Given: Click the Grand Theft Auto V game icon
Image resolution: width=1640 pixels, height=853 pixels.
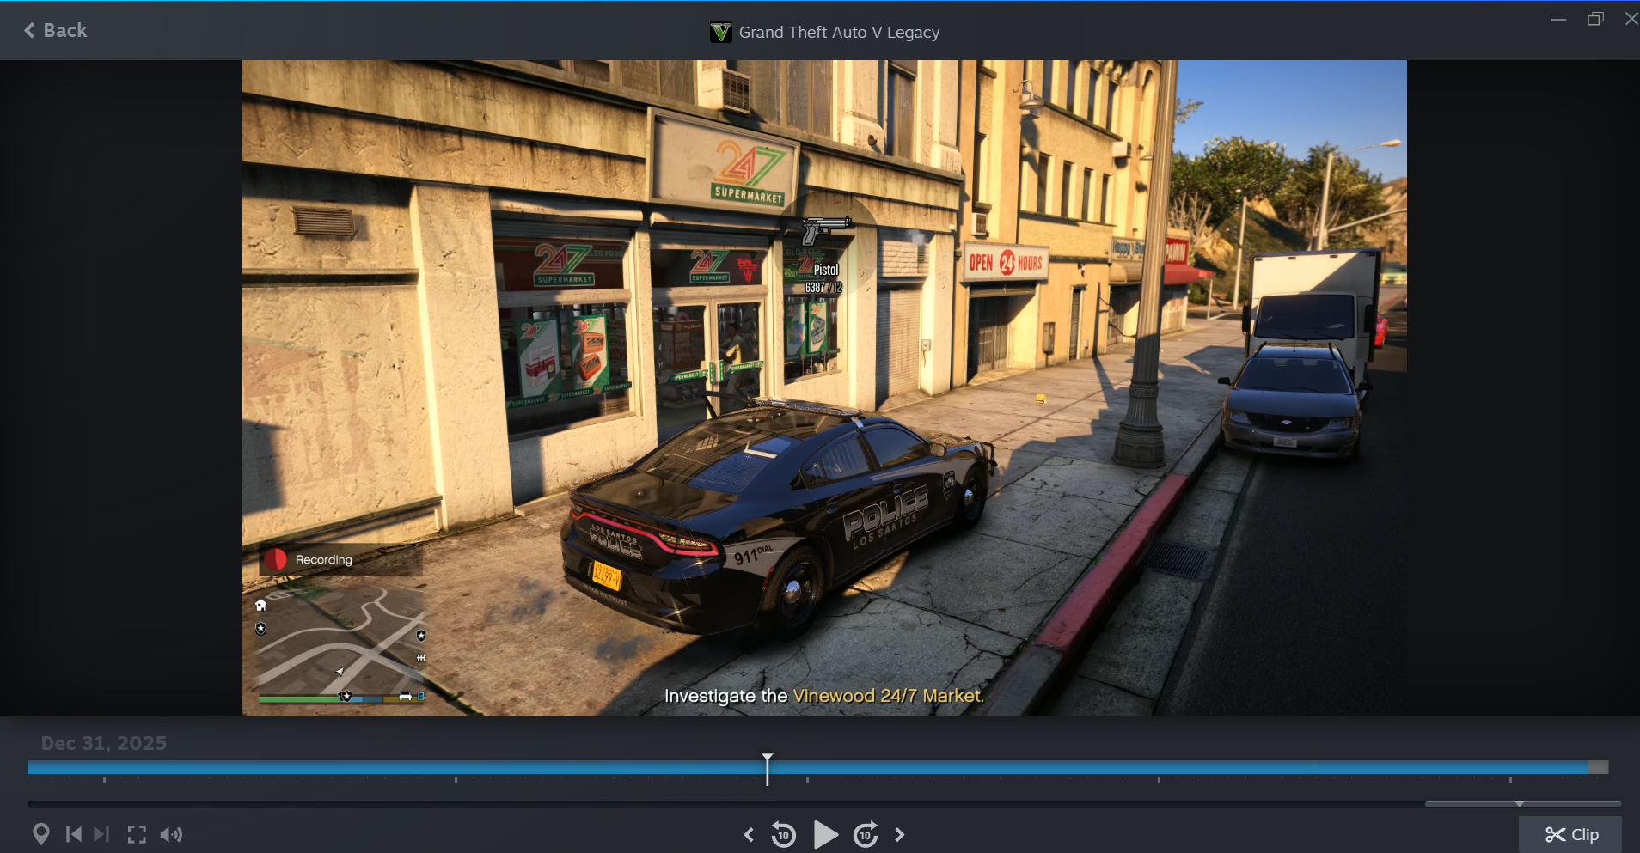Looking at the screenshot, I should (x=720, y=33).
